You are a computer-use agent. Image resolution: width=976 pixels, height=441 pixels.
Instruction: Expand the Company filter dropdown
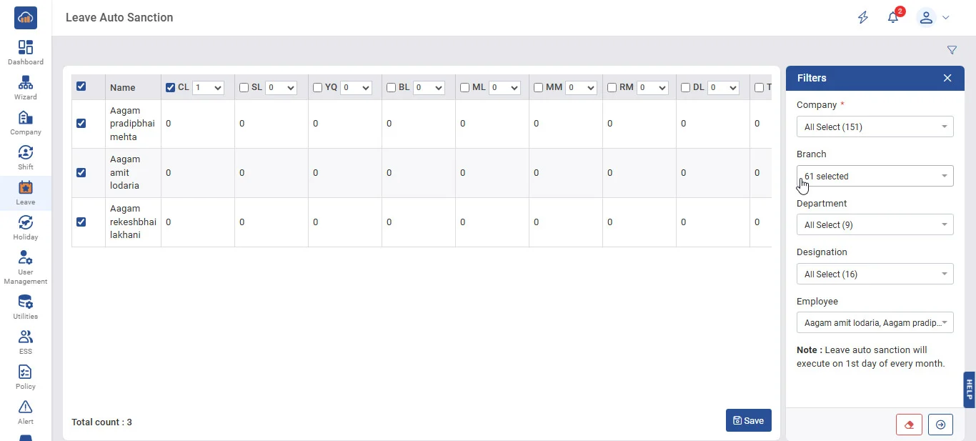[875, 127]
